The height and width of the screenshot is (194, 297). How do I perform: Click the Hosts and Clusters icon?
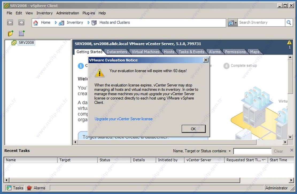[94, 23]
